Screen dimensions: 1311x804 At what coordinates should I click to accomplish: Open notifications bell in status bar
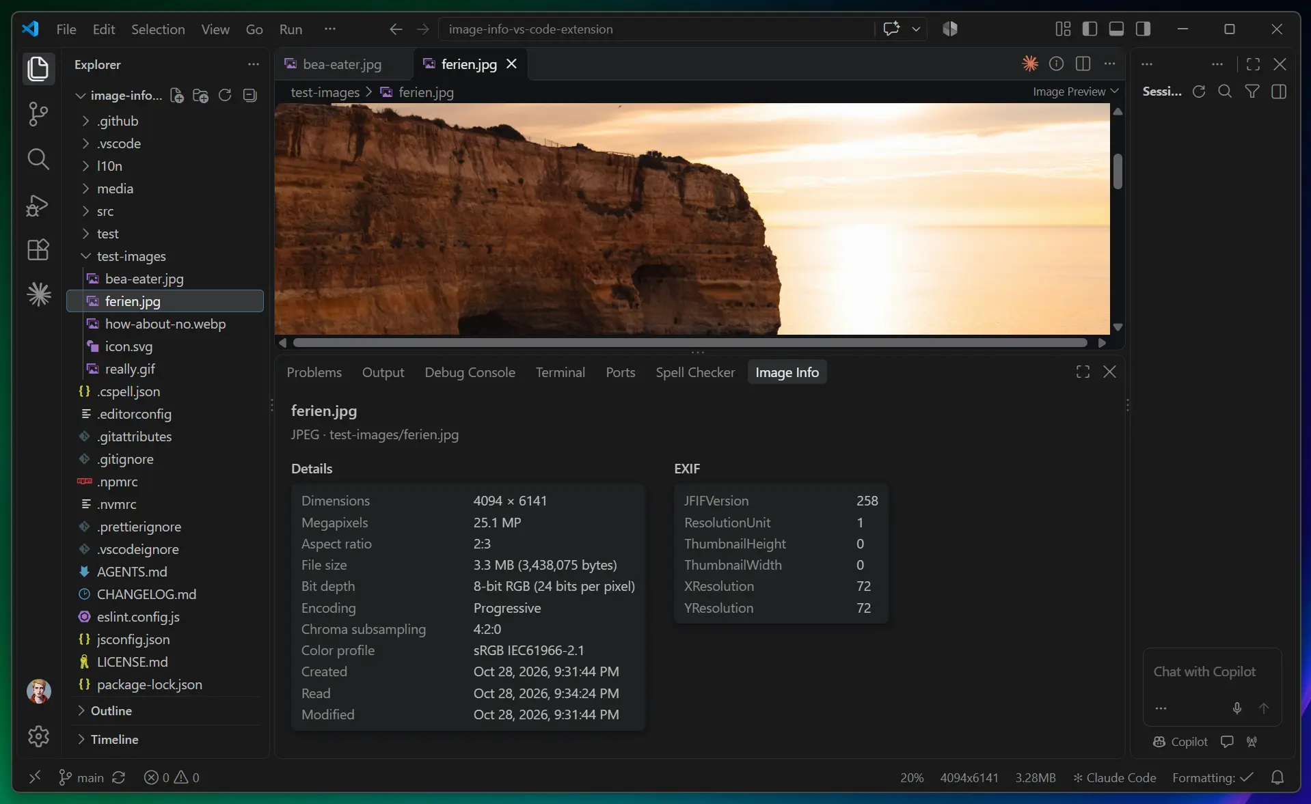[1277, 777]
